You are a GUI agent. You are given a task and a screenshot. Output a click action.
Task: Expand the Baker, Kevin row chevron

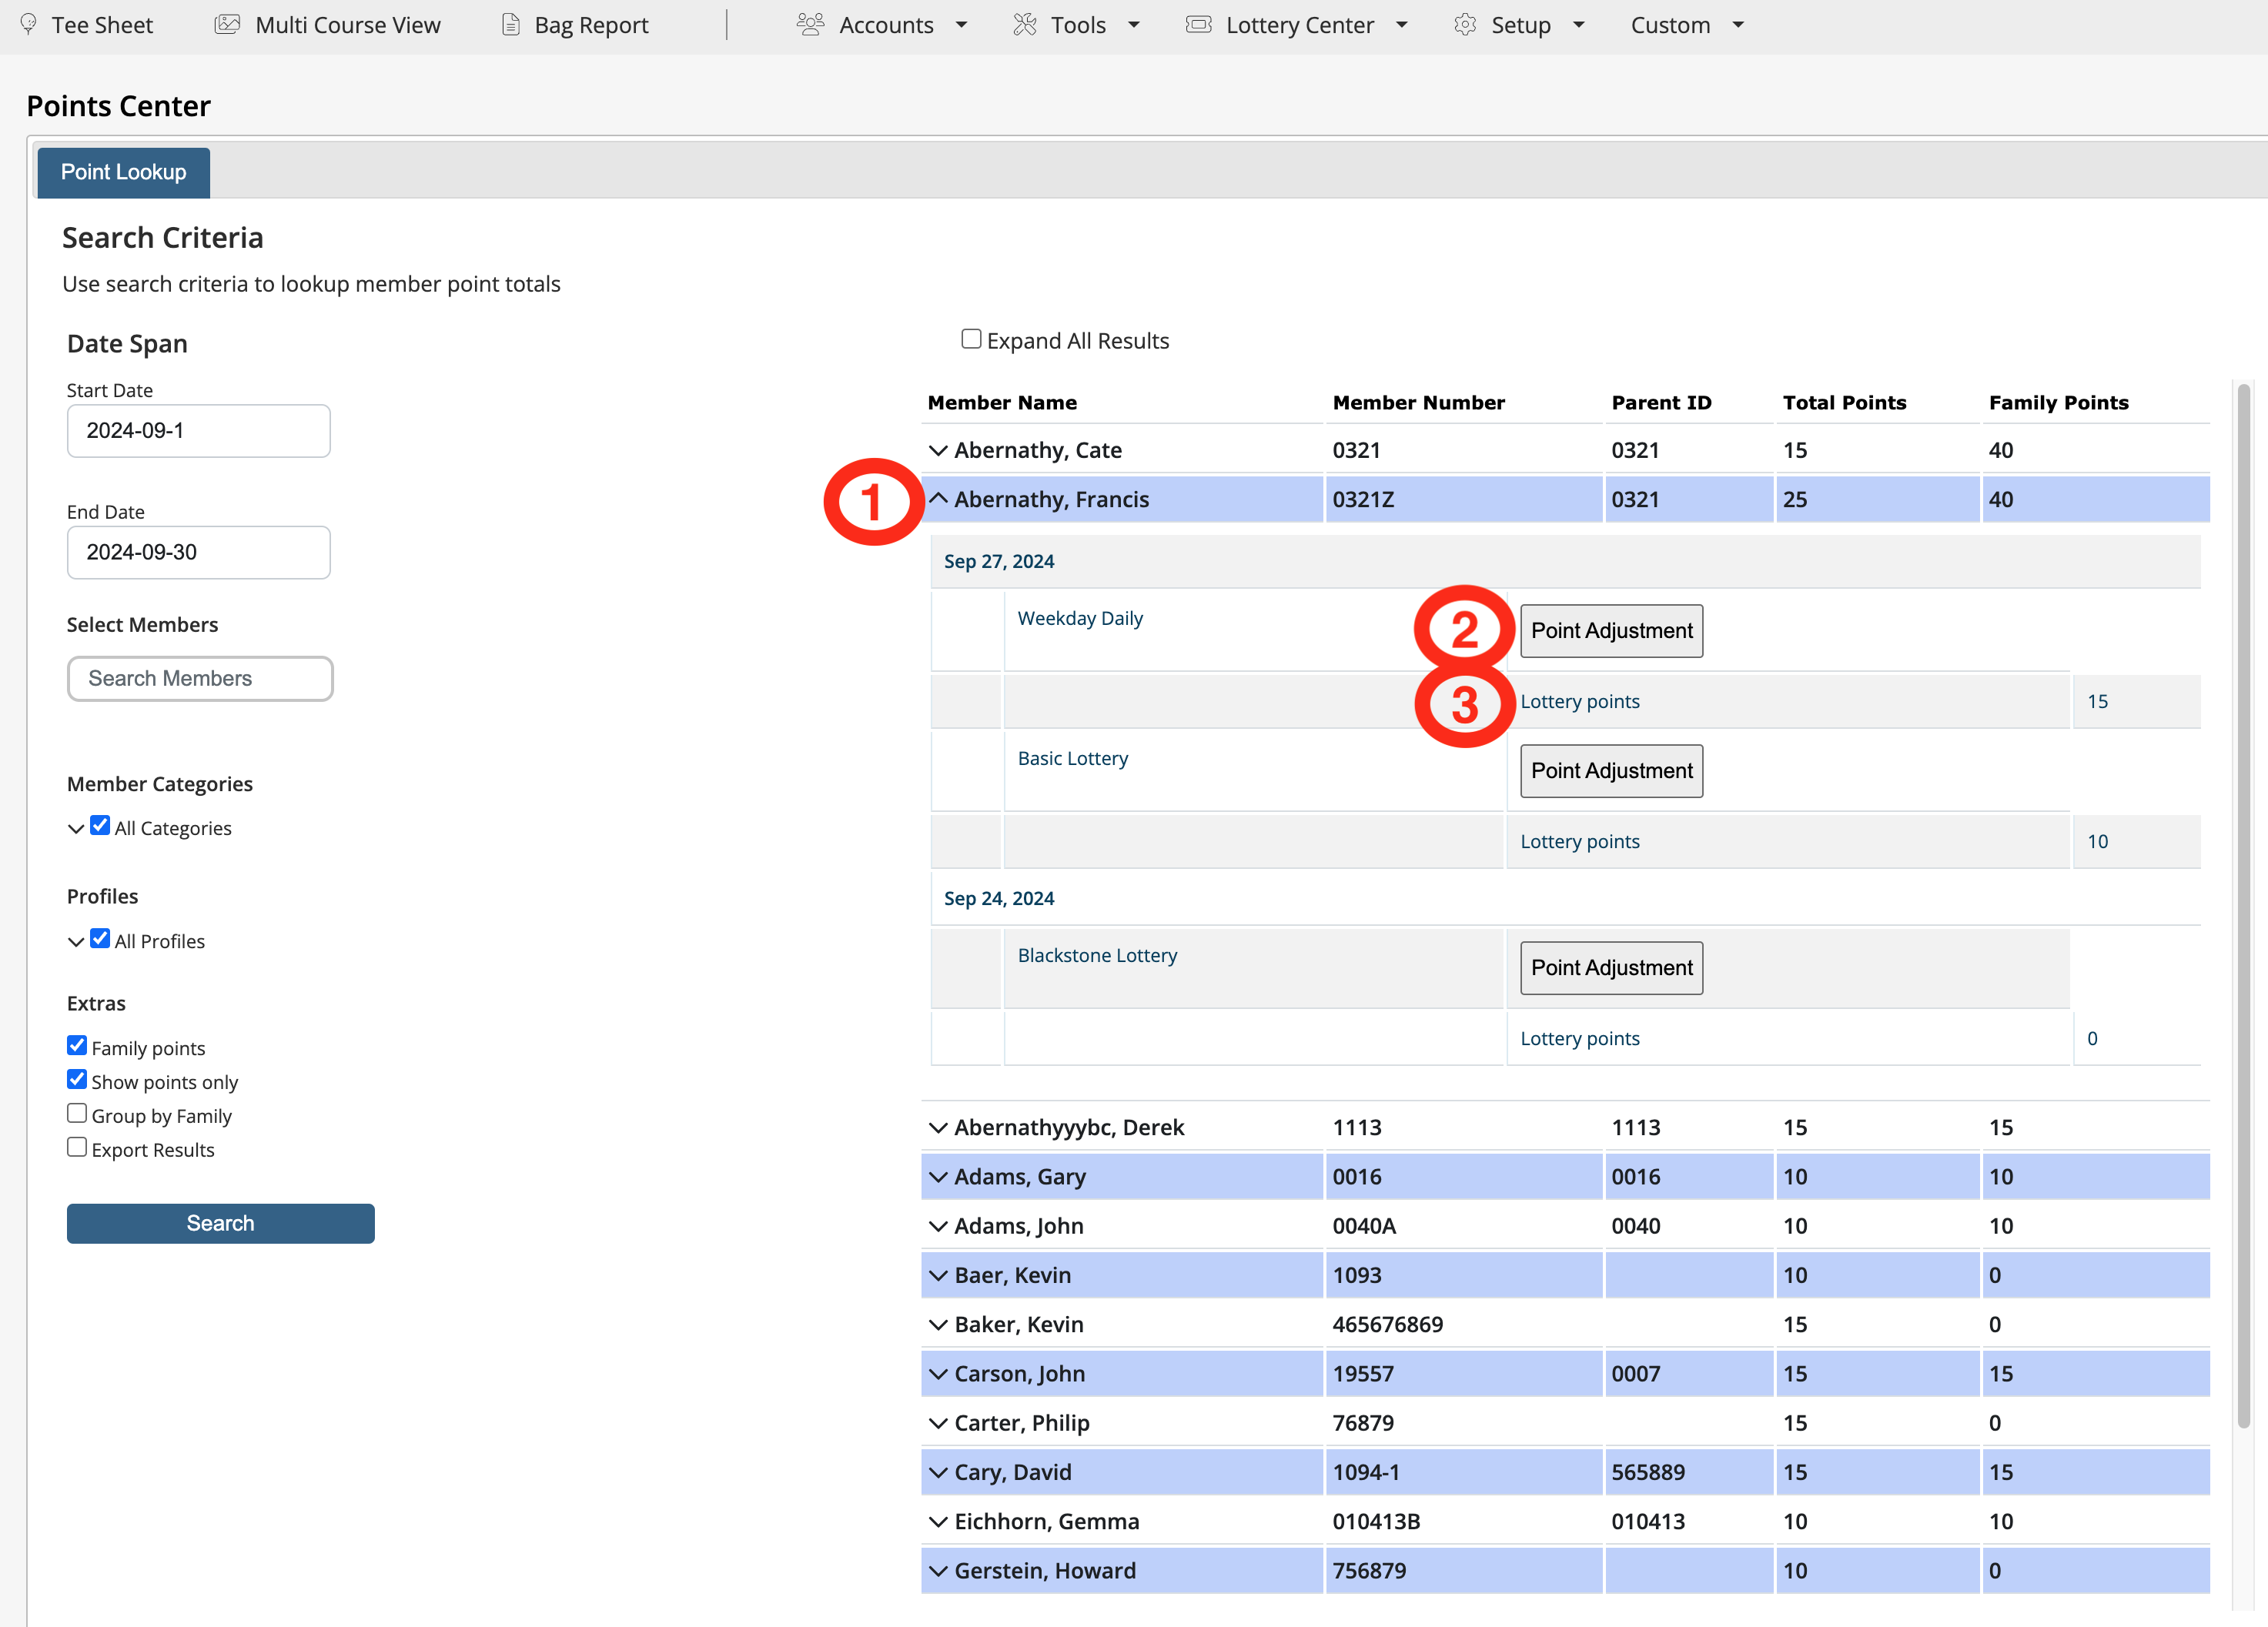pyautogui.click(x=938, y=1324)
